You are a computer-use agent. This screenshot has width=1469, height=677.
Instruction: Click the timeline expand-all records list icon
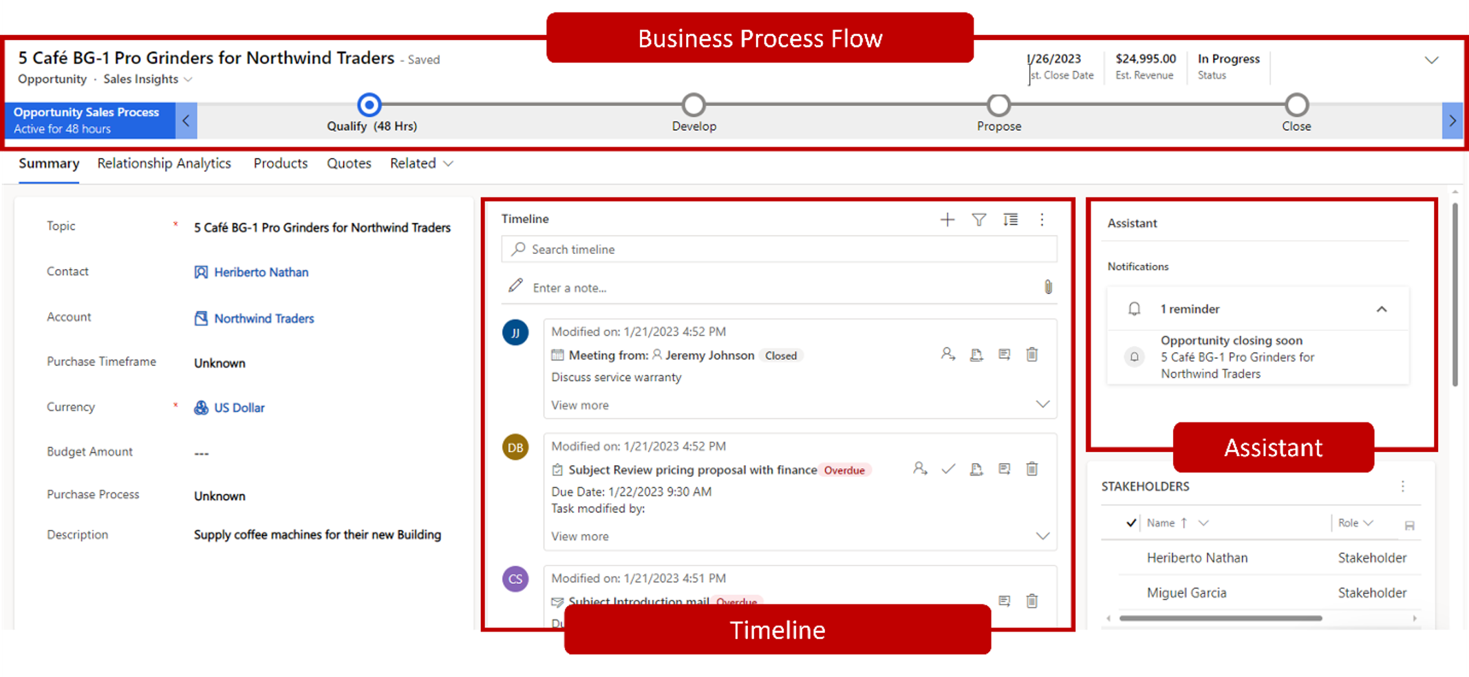[1010, 219]
